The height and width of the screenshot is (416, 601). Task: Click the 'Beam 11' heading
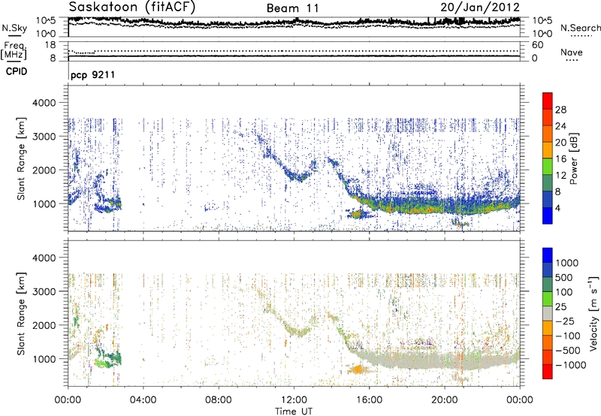click(292, 8)
